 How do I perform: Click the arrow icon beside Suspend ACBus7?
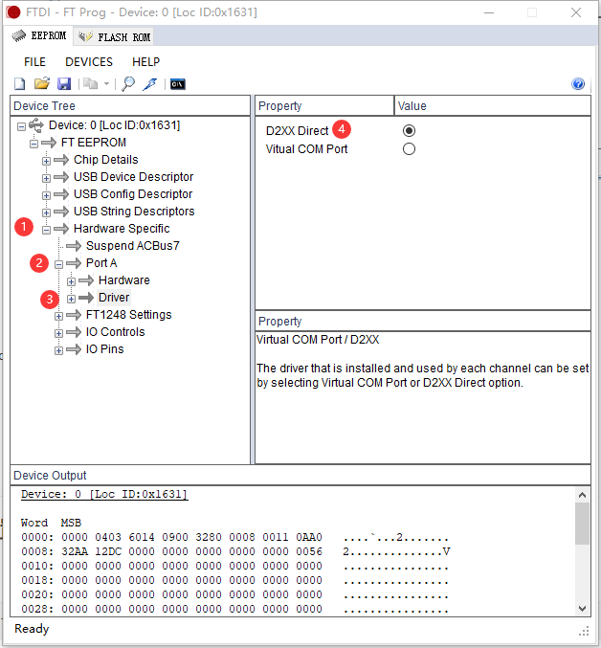click(74, 246)
